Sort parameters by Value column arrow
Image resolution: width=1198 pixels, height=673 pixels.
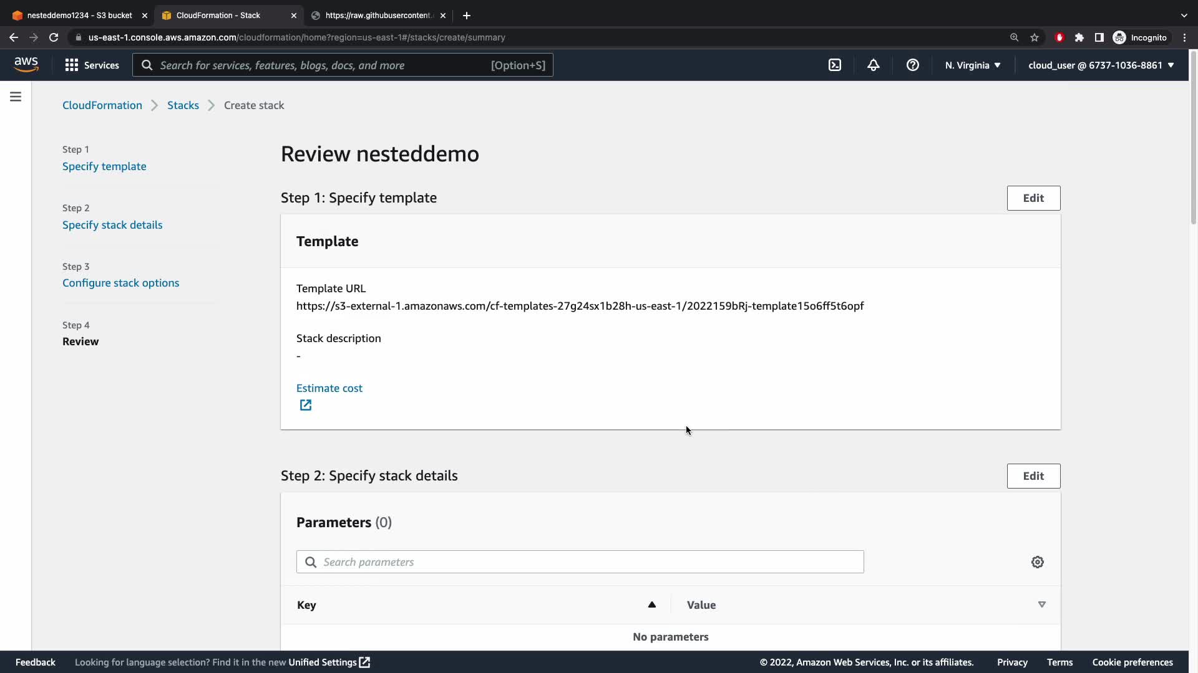click(x=1041, y=604)
